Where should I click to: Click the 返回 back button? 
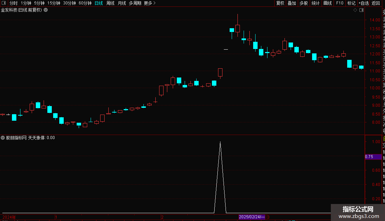tap(376, 3)
